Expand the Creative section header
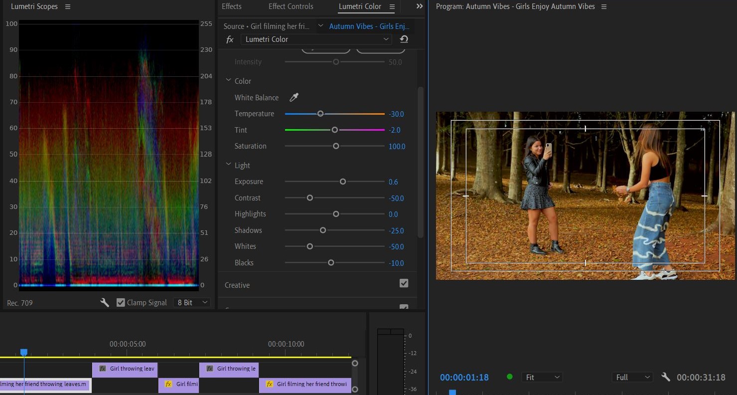 pos(237,285)
